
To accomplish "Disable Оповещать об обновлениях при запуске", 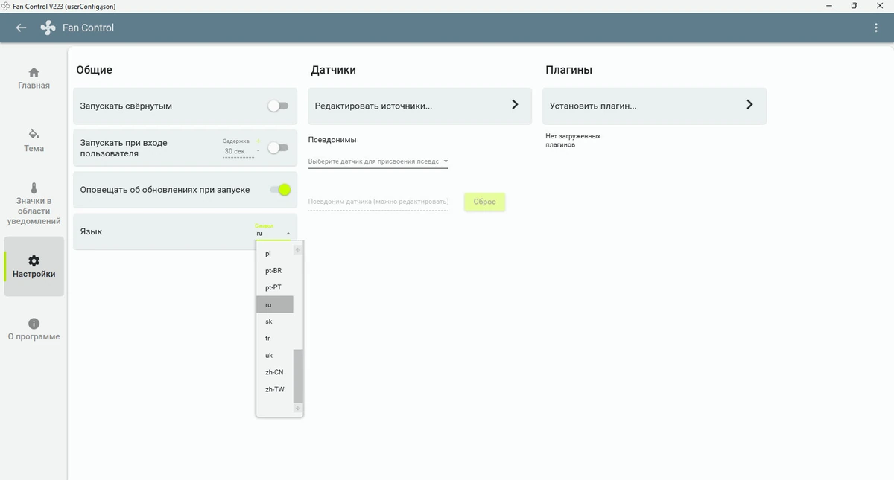I will click(x=280, y=189).
